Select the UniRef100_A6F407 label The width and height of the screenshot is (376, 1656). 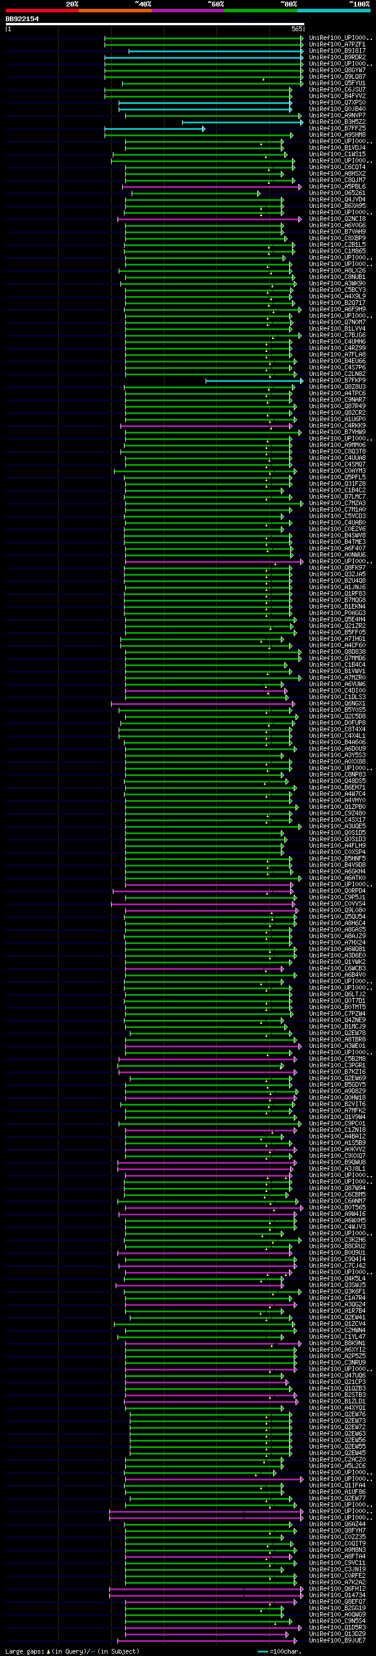[337, 548]
